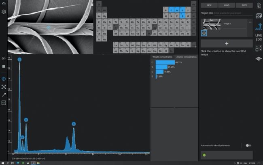Select the spot analysis crosshair tool
Screen dimensions: 263x165
click(4, 79)
